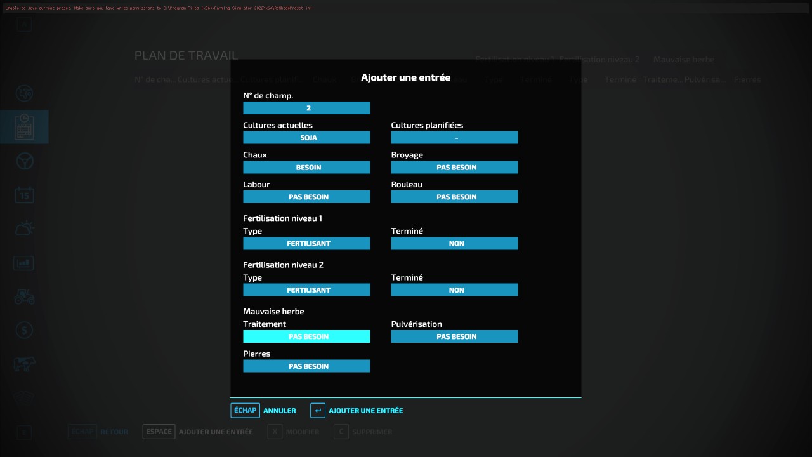The image size is (812, 457).
Task: Change Cultures planifiées selector
Action: 454,138
